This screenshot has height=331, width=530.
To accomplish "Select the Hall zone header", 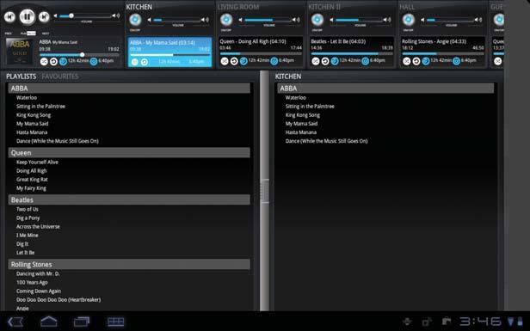I will tap(407, 7).
